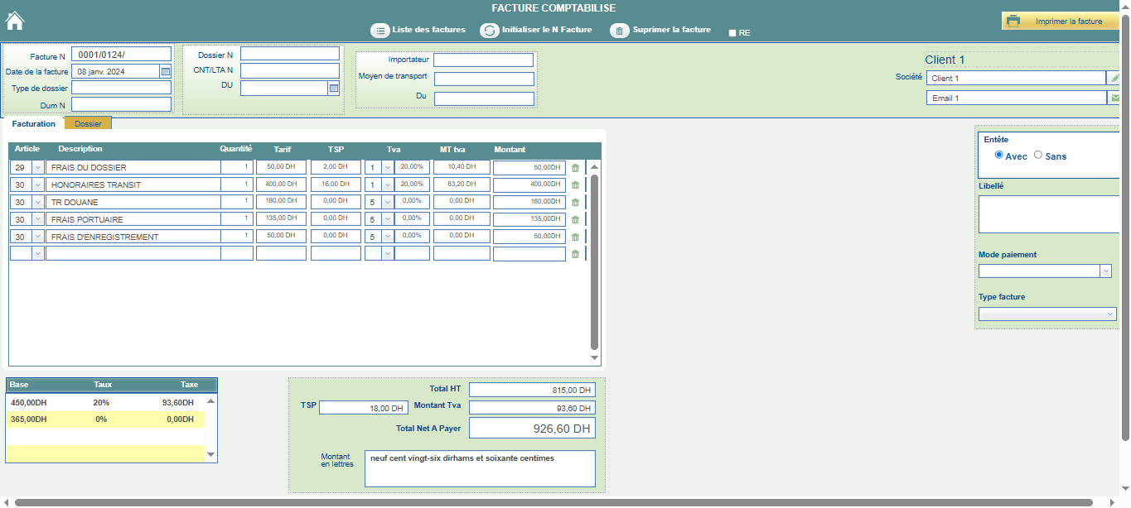Click the Dum N input field
Viewport: 1131px width, 508px height.
point(121,104)
